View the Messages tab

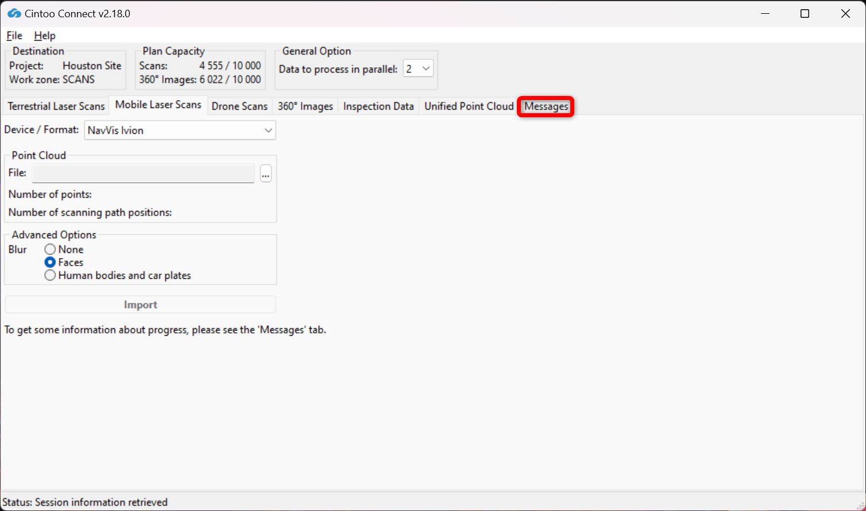tap(546, 106)
